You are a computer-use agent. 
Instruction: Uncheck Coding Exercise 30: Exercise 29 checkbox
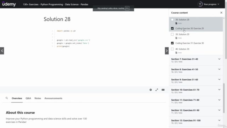click(172, 28)
